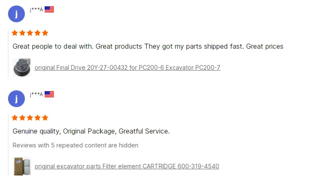Expand the "Reviews with 5 repeated content" notice
Image resolution: width=333 pixels, height=181 pixels.
[x=75, y=145]
